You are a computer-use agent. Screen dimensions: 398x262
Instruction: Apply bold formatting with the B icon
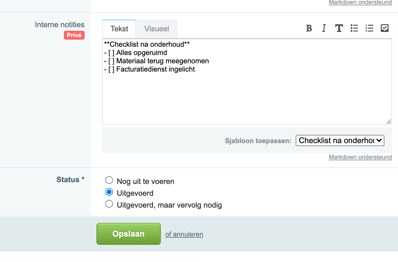(x=309, y=28)
